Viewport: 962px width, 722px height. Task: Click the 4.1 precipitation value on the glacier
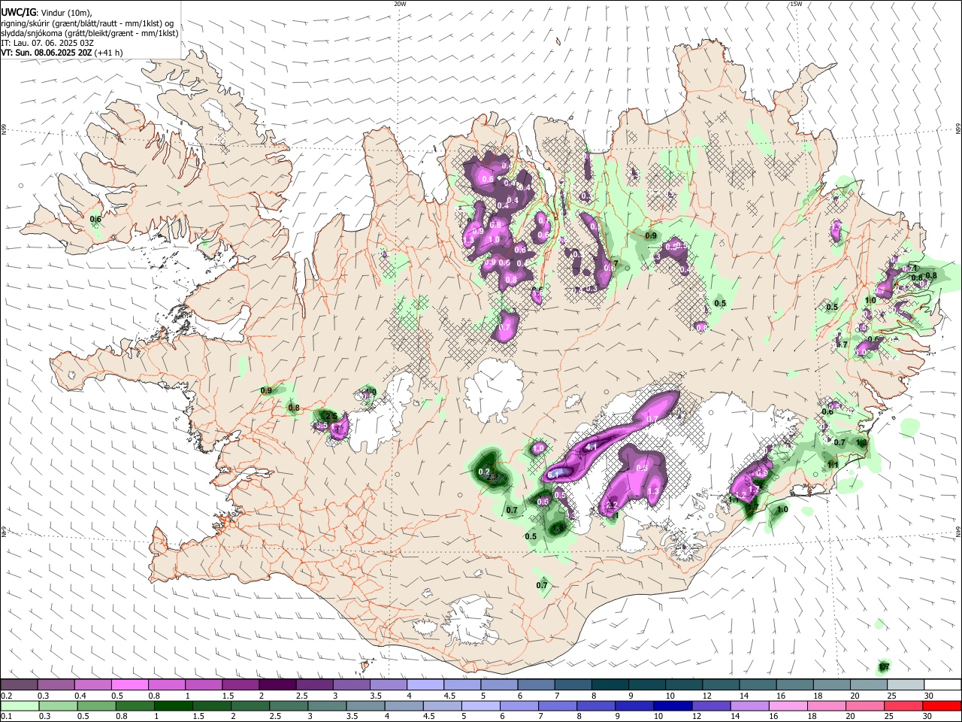591,447
